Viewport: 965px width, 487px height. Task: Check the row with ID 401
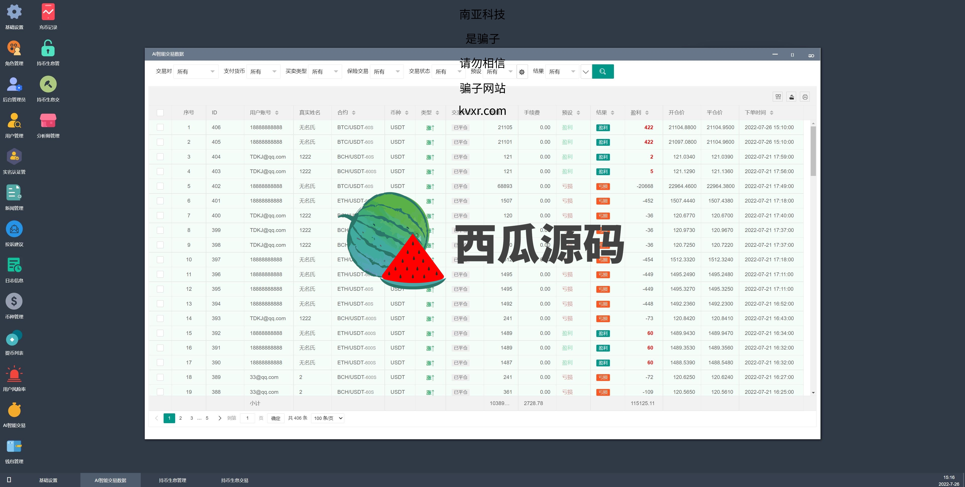tap(160, 201)
